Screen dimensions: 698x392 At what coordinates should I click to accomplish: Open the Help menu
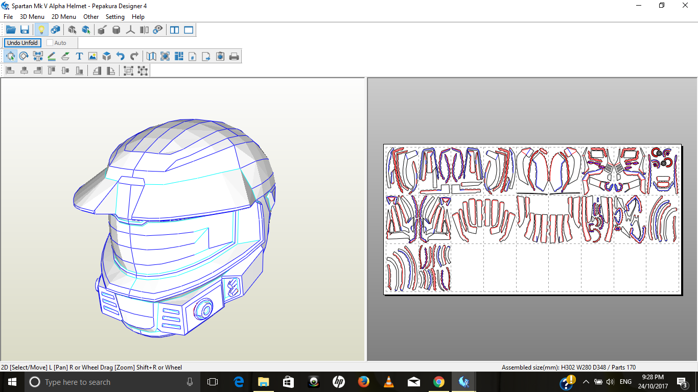(x=138, y=17)
